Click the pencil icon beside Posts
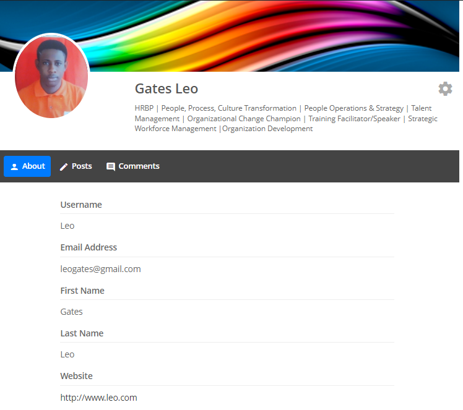 [x=64, y=167]
